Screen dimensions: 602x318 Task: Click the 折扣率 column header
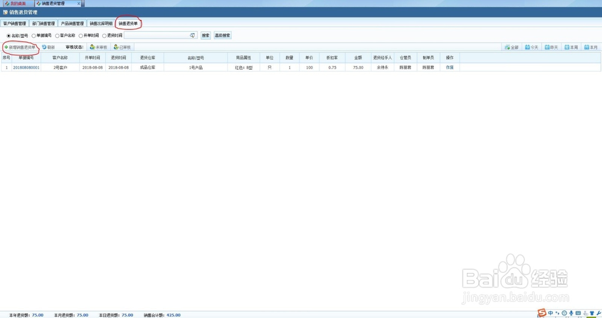[x=332, y=58]
